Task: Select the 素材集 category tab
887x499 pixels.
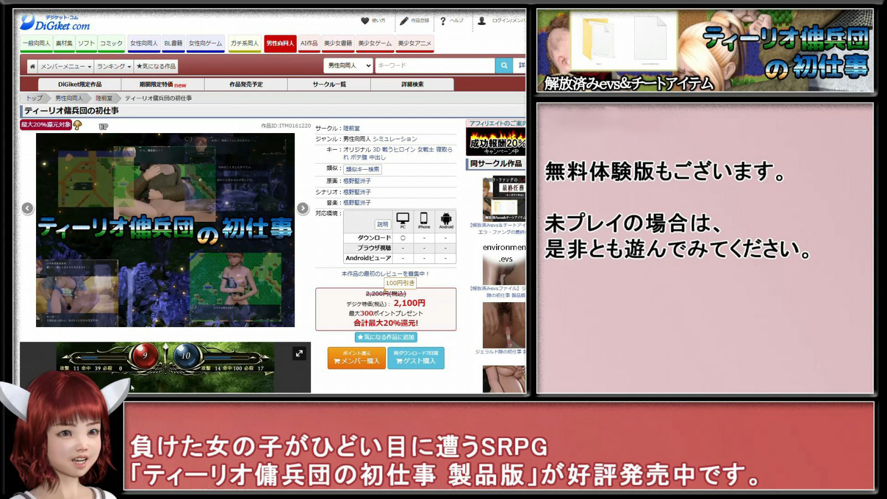Action: click(x=64, y=43)
